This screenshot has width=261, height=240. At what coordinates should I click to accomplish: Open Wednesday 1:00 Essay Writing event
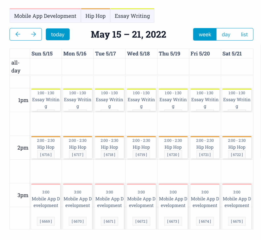(x=141, y=100)
